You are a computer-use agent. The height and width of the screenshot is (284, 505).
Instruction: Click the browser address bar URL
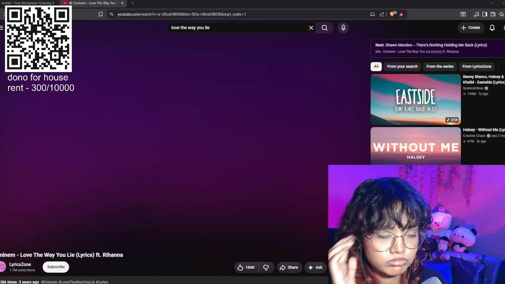coord(182,14)
